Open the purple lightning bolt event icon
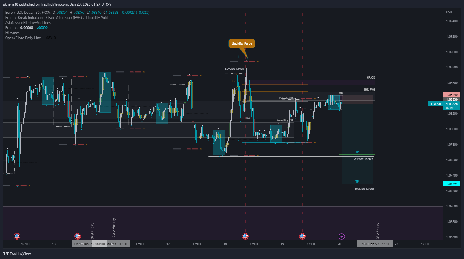464x259 pixels. (342, 236)
